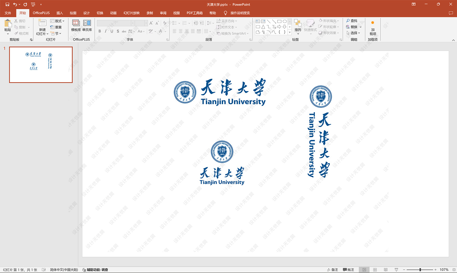Open Section (节) dropdown
This screenshot has width=457, height=273.
[56, 34]
